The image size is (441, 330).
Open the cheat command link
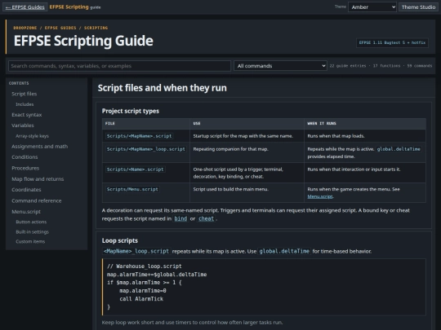pyautogui.click(x=206, y=219)
